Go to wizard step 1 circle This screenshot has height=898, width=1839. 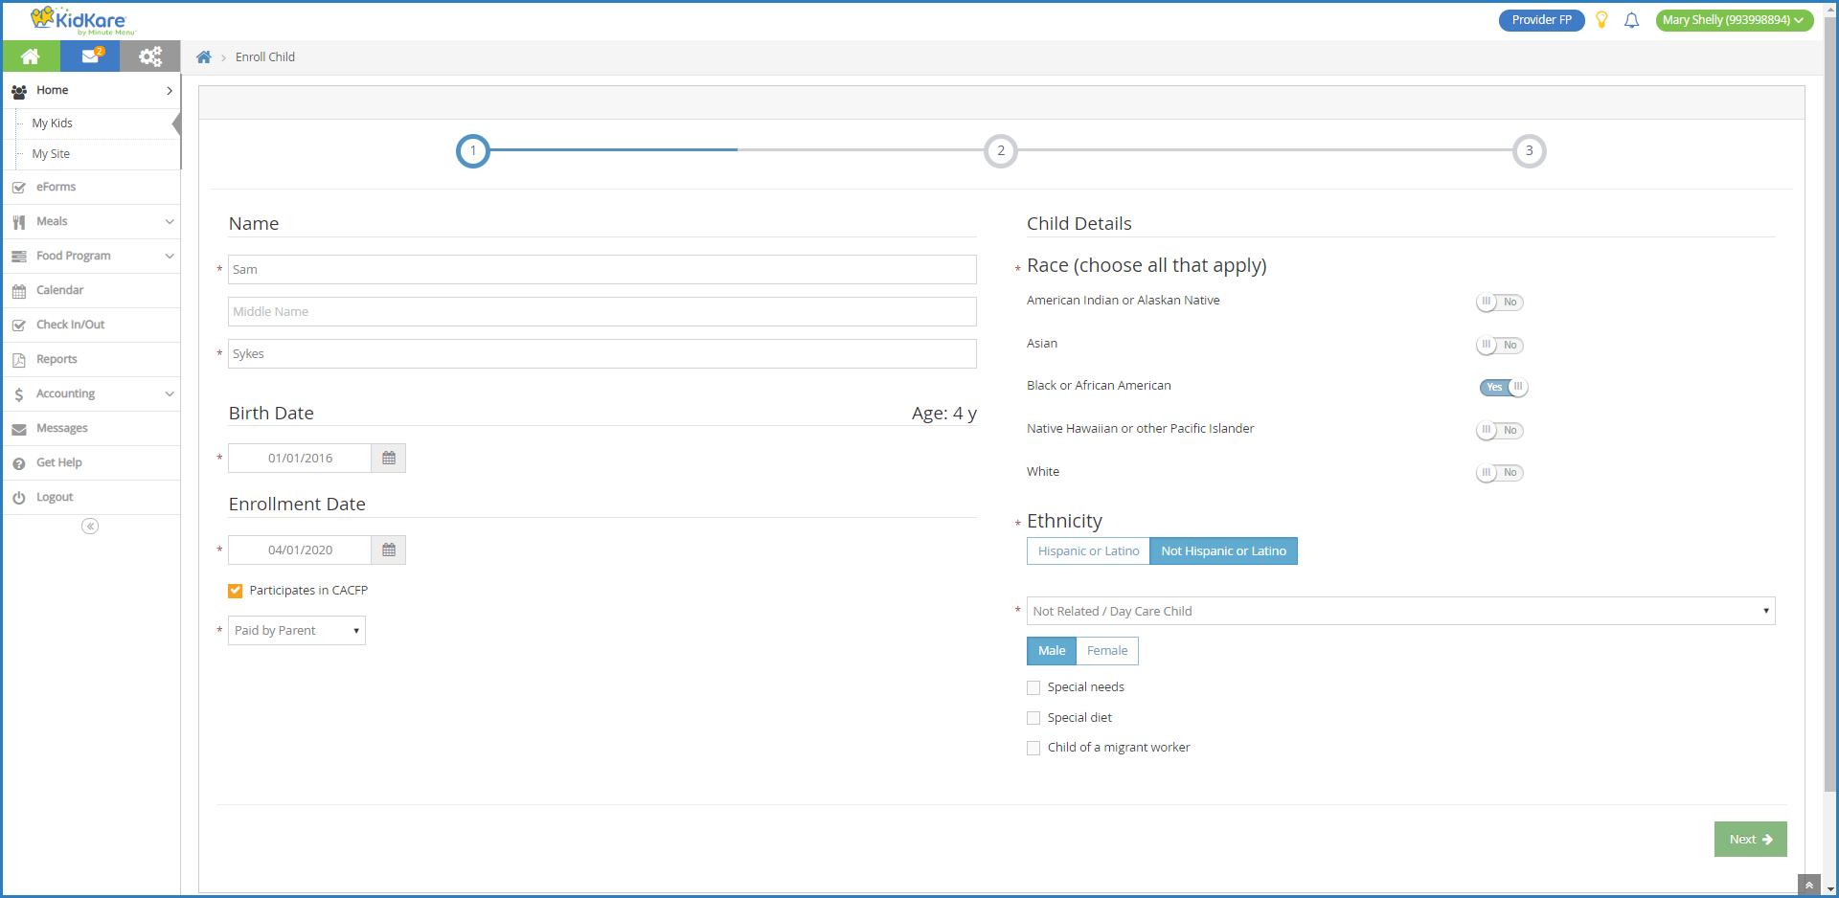point(472,151)
